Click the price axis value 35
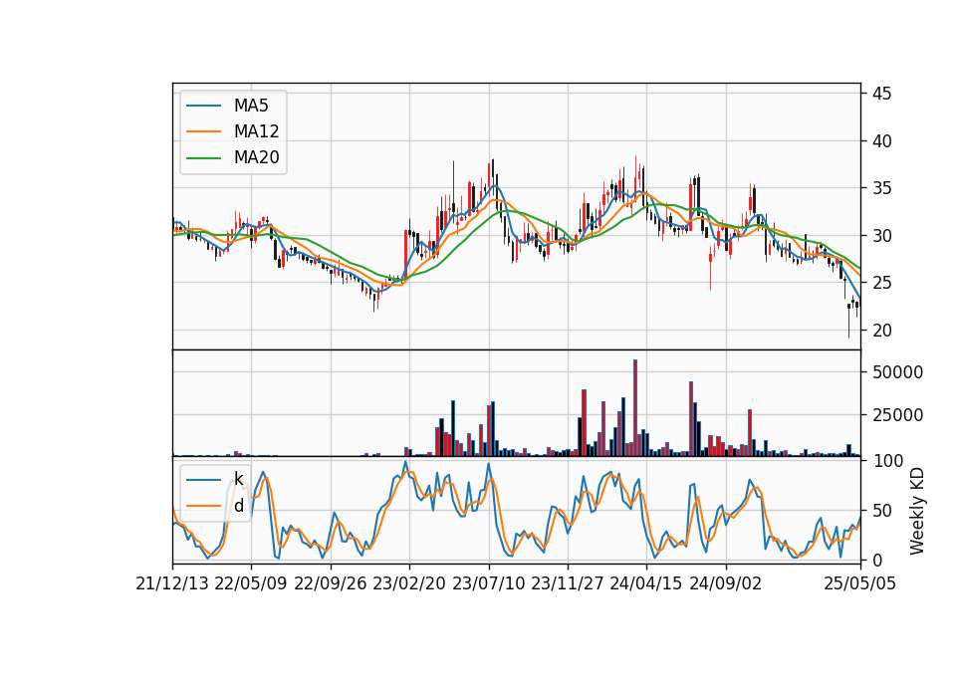 [x=881, y=188]
